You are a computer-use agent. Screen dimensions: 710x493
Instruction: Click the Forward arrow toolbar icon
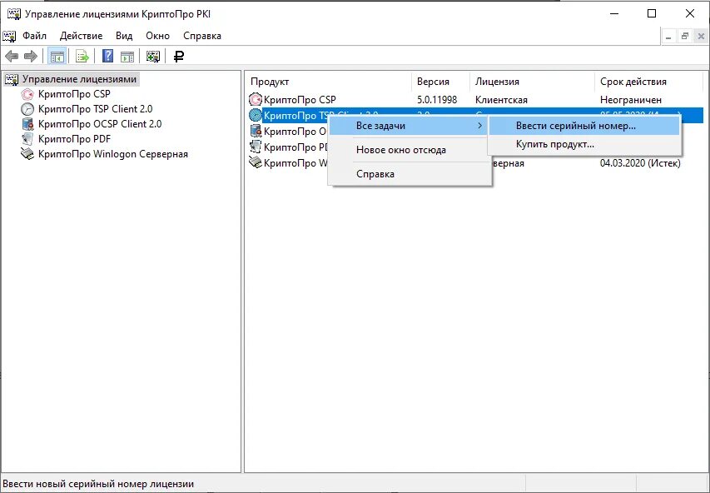[x=30, y=56]
